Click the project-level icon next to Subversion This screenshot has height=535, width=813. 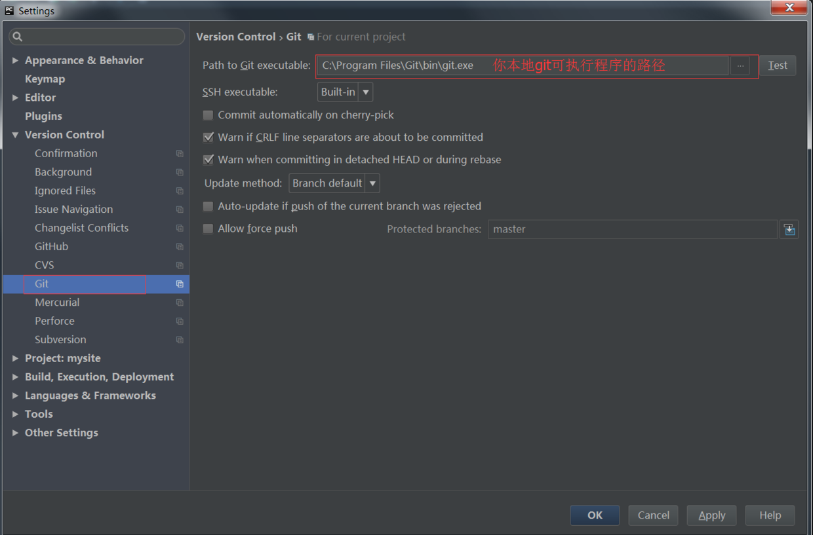coord(180,340)
